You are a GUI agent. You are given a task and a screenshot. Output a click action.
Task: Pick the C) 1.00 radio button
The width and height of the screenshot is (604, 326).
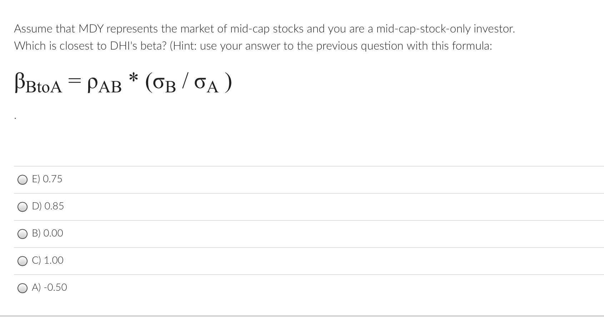coord(23,261)
